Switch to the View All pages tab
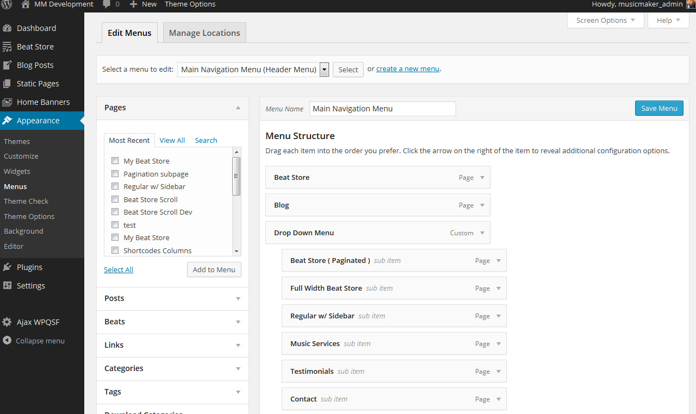696x414 pixels. (x=172, y=140)
